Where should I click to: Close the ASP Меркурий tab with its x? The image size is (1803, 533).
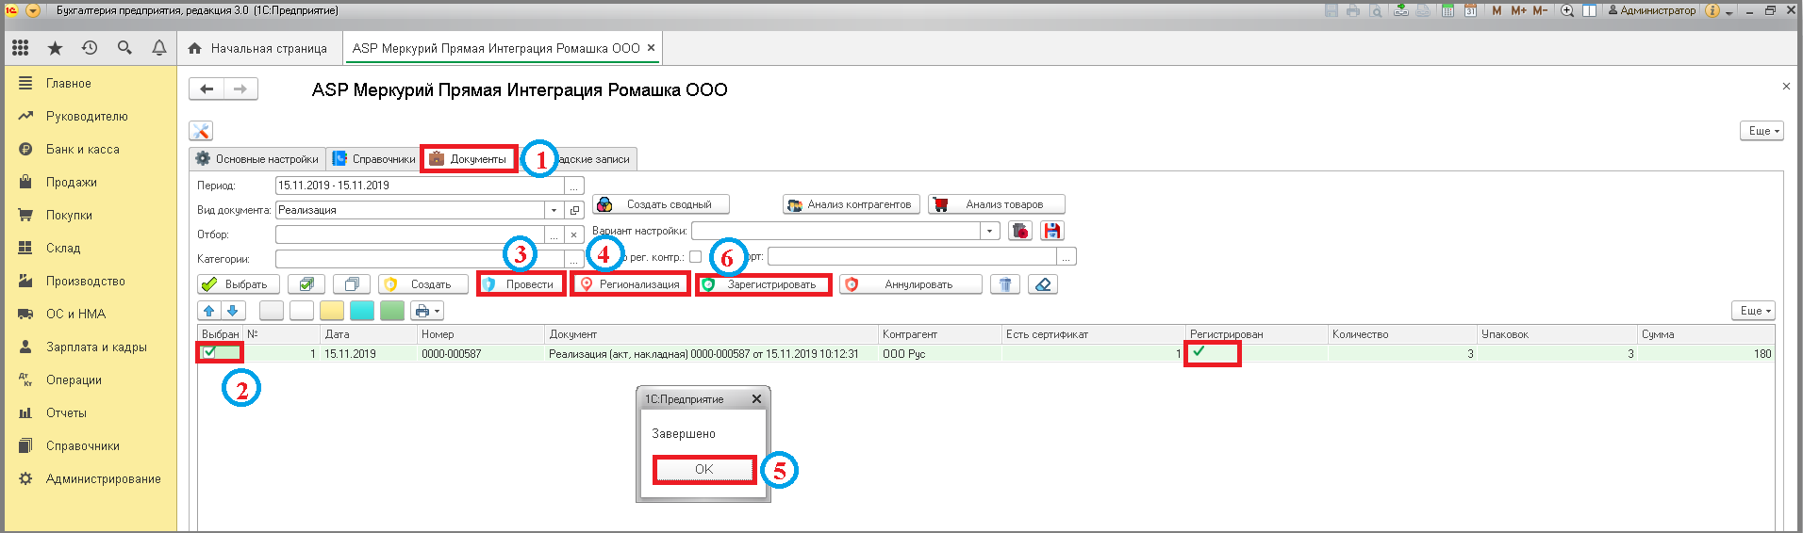pos(651,47)
